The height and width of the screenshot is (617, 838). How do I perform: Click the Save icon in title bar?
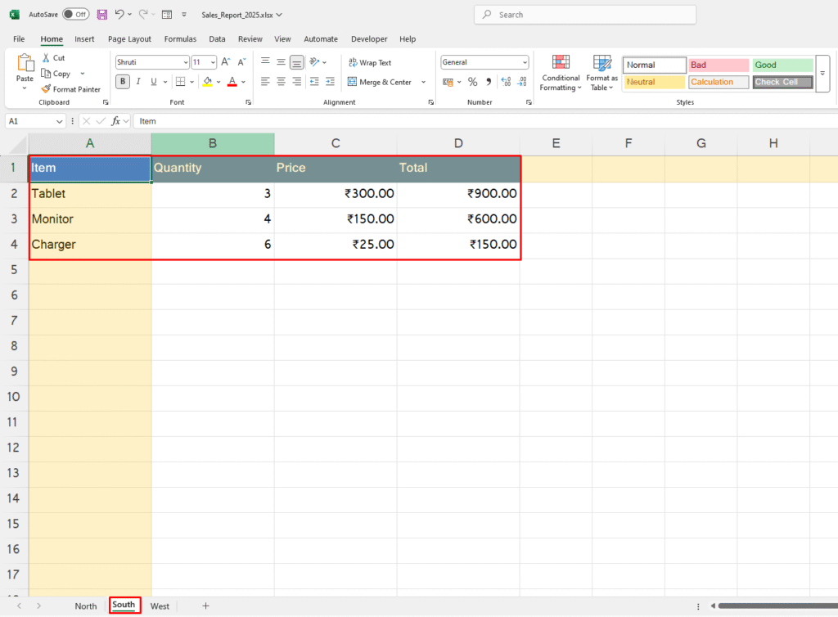(x=101, y=15)
